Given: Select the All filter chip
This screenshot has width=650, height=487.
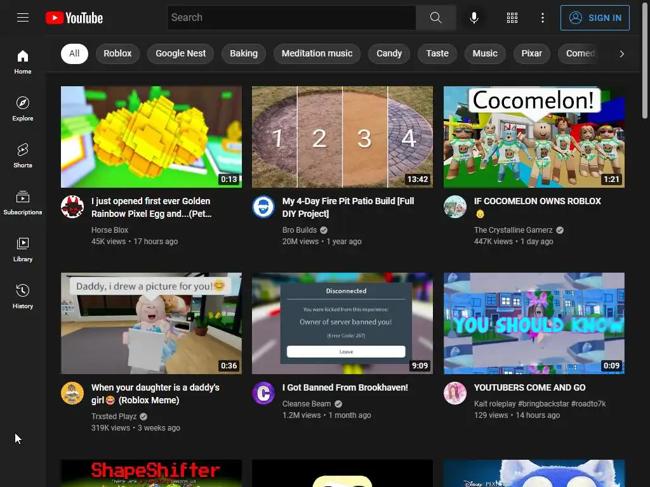Looking at the screenshot, I should pyautogui.click(x=74, y=53).
